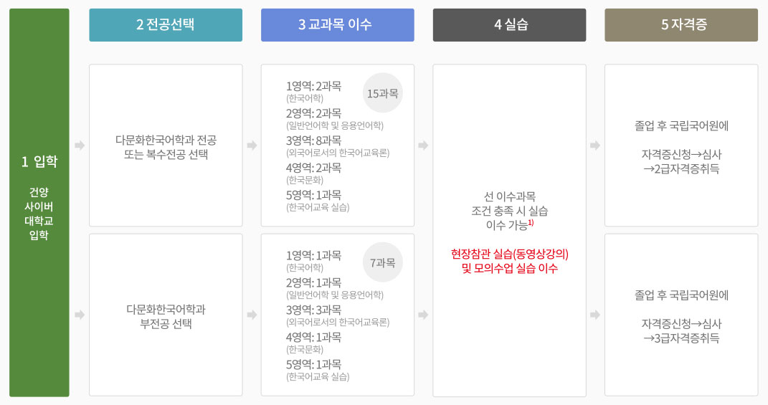768x405 pixels.
Task: Open the 2 전공선택 header tab
Action: coord(166,25)
